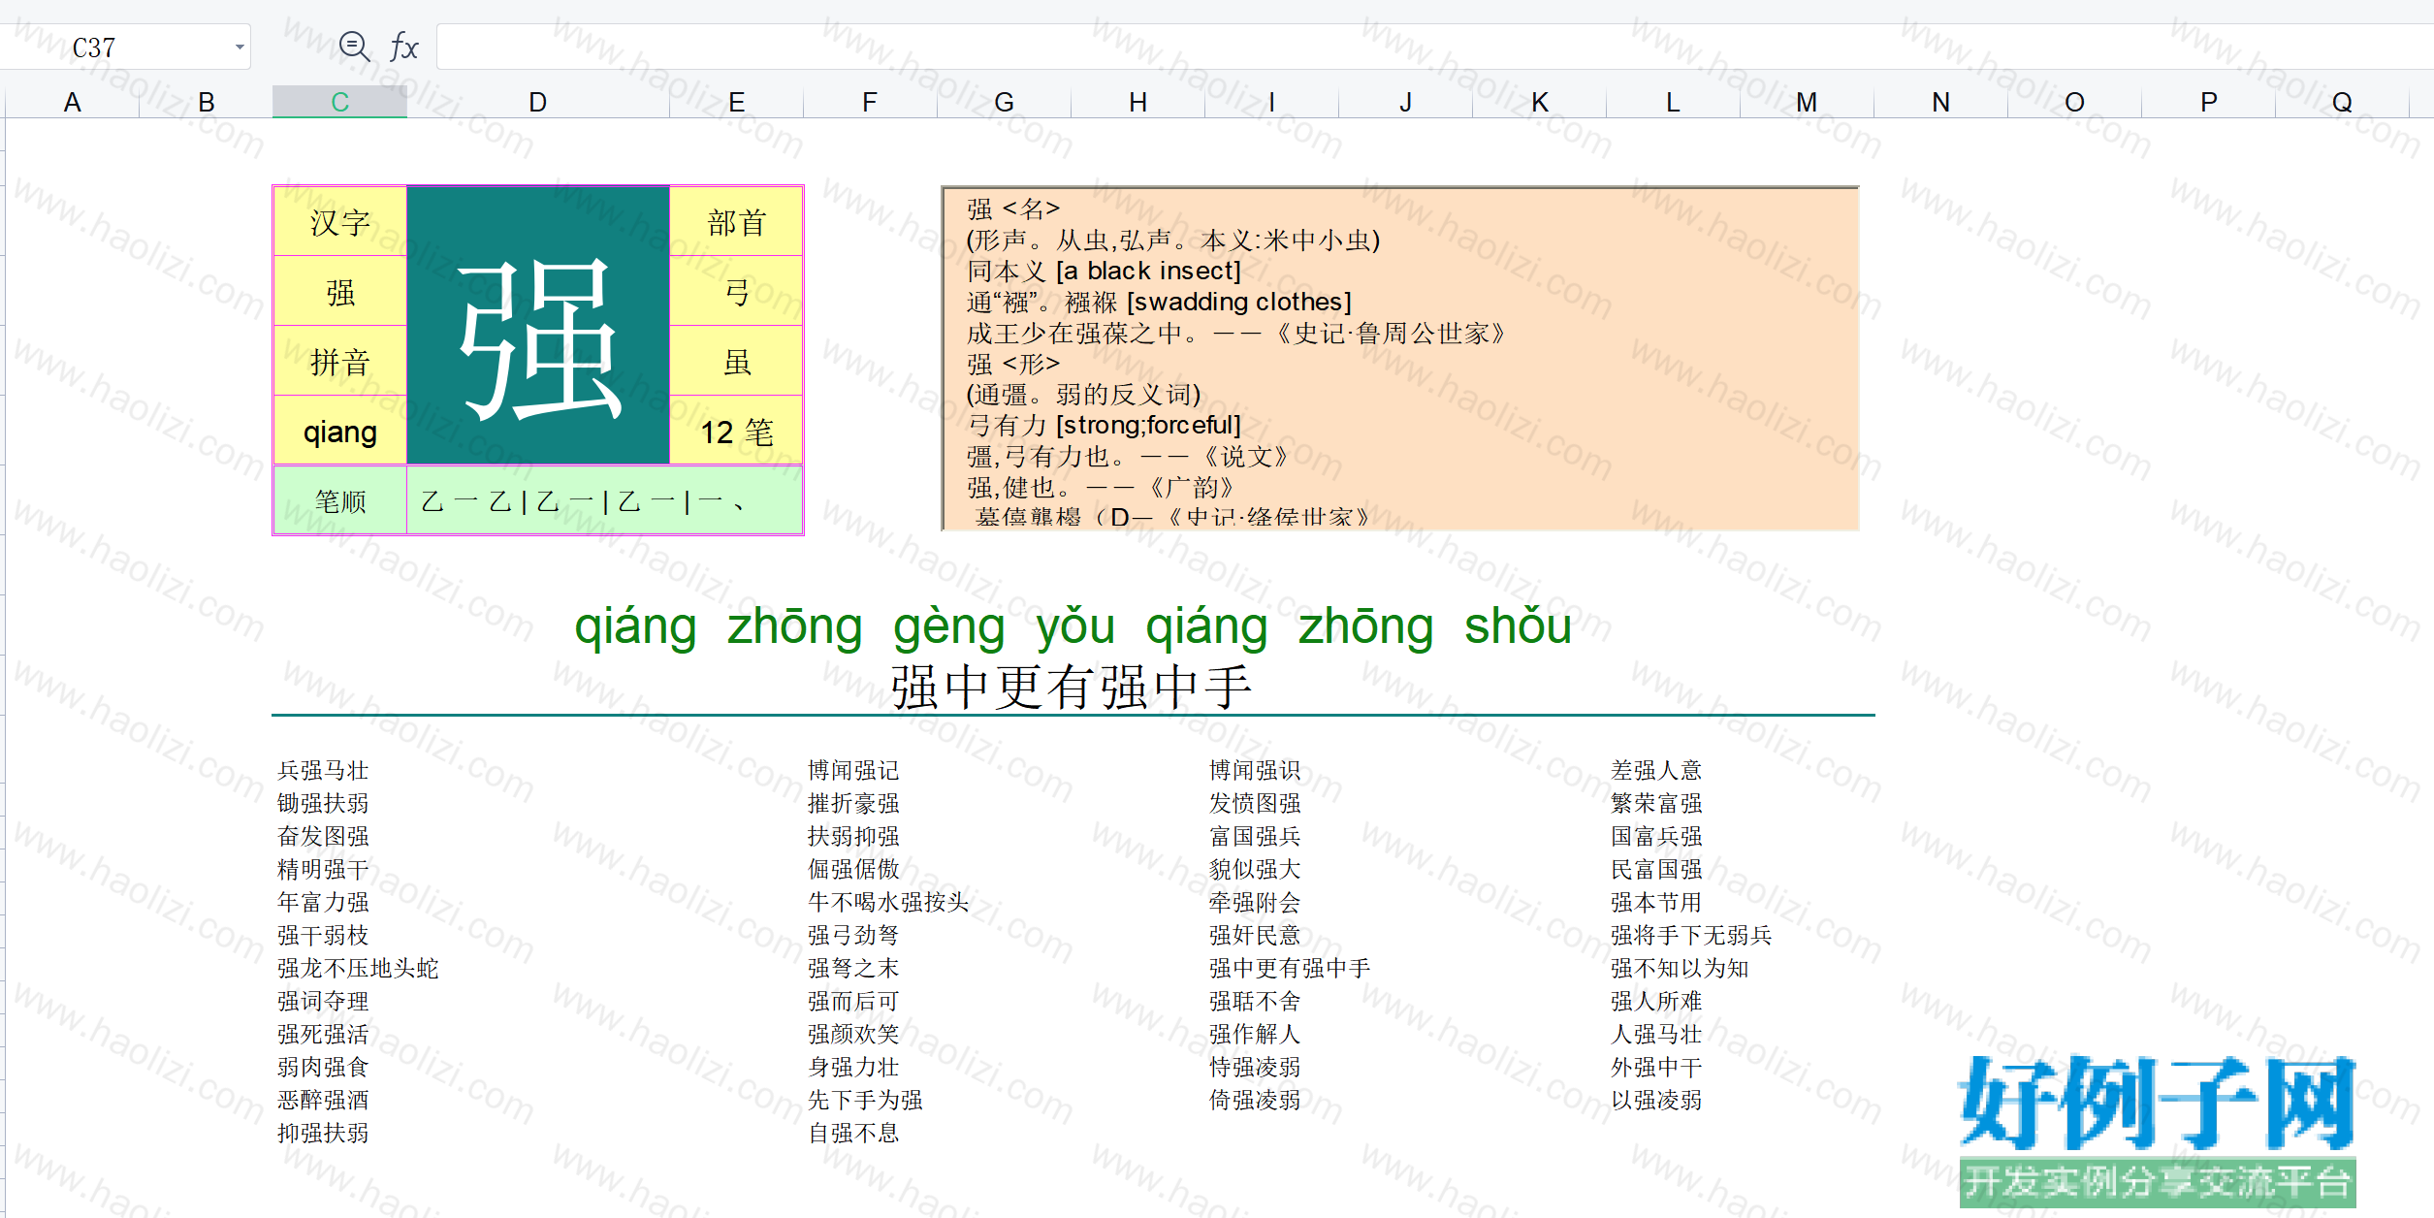The height and width of the screenshot is (1218, 2434).
Task: Select column O header
Action: point(2074,102)
